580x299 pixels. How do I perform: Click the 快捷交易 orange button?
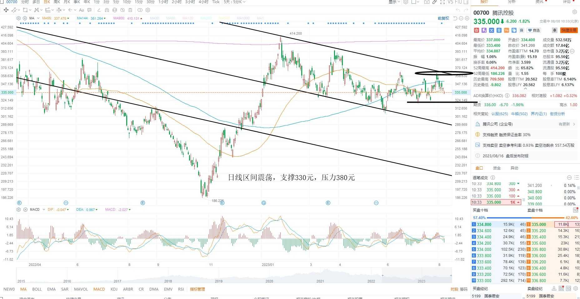569,30
